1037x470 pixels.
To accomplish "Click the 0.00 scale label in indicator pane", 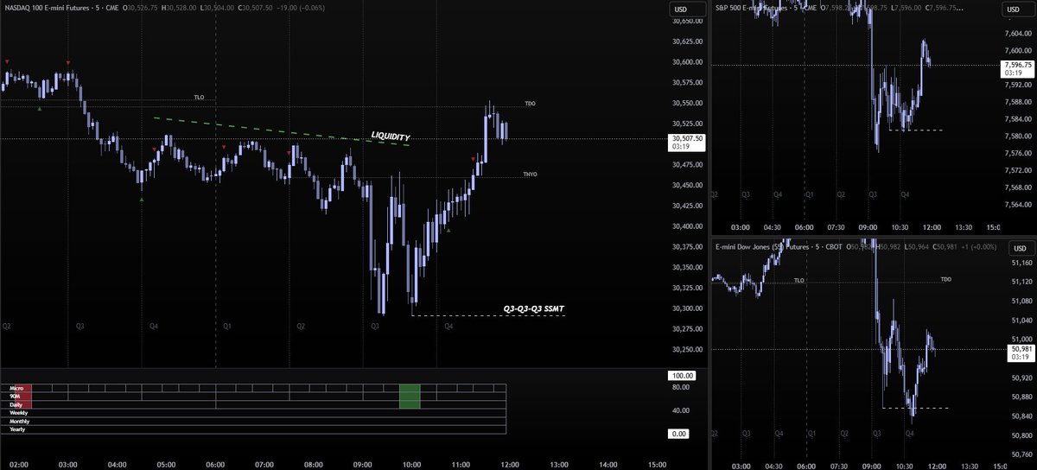I will [x=678, y=434].
